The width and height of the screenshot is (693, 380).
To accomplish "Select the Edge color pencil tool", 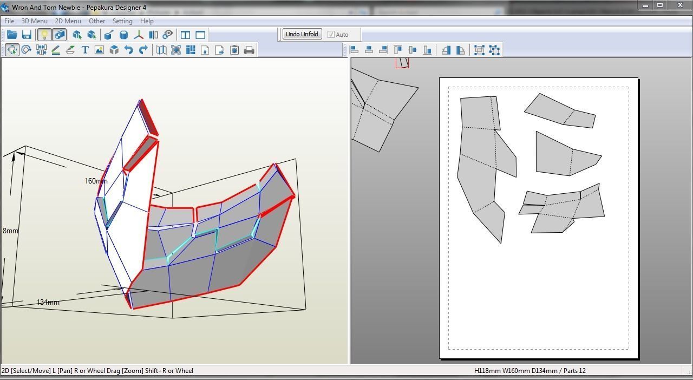I will point(56,50).
